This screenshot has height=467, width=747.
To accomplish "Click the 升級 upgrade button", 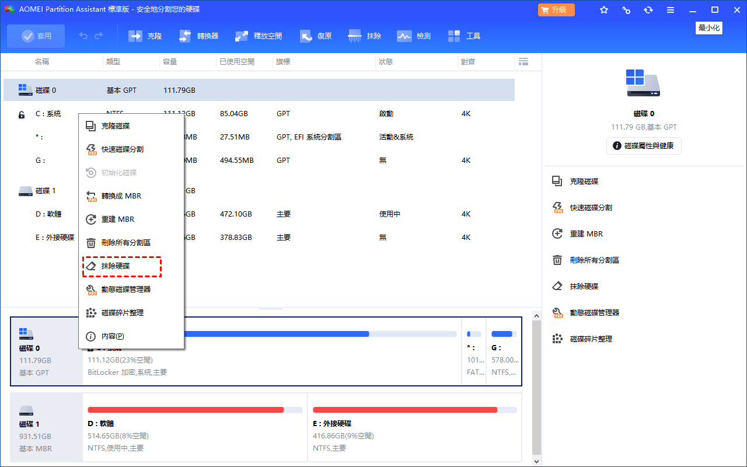I will pyautogui.click(x=556, y=10).
